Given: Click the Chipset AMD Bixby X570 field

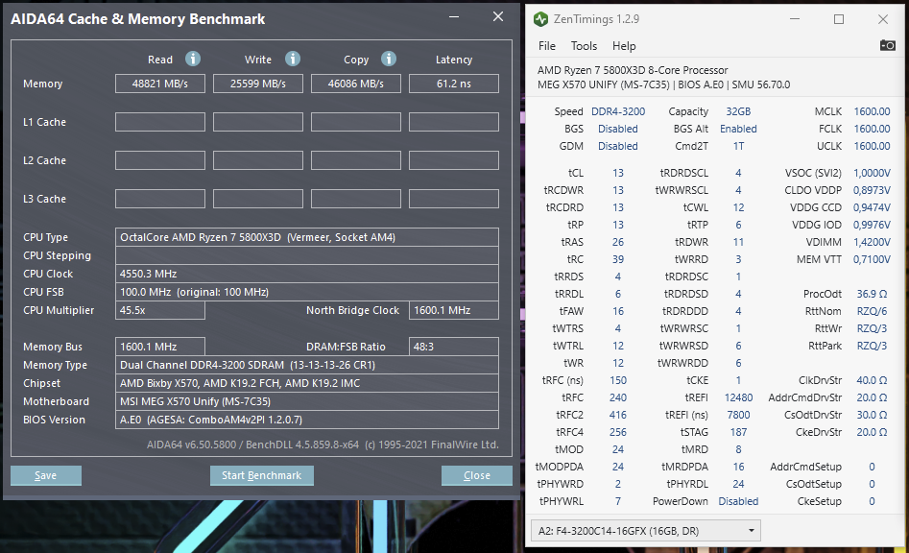Looking at the screenshot, I should pos(306,383).
